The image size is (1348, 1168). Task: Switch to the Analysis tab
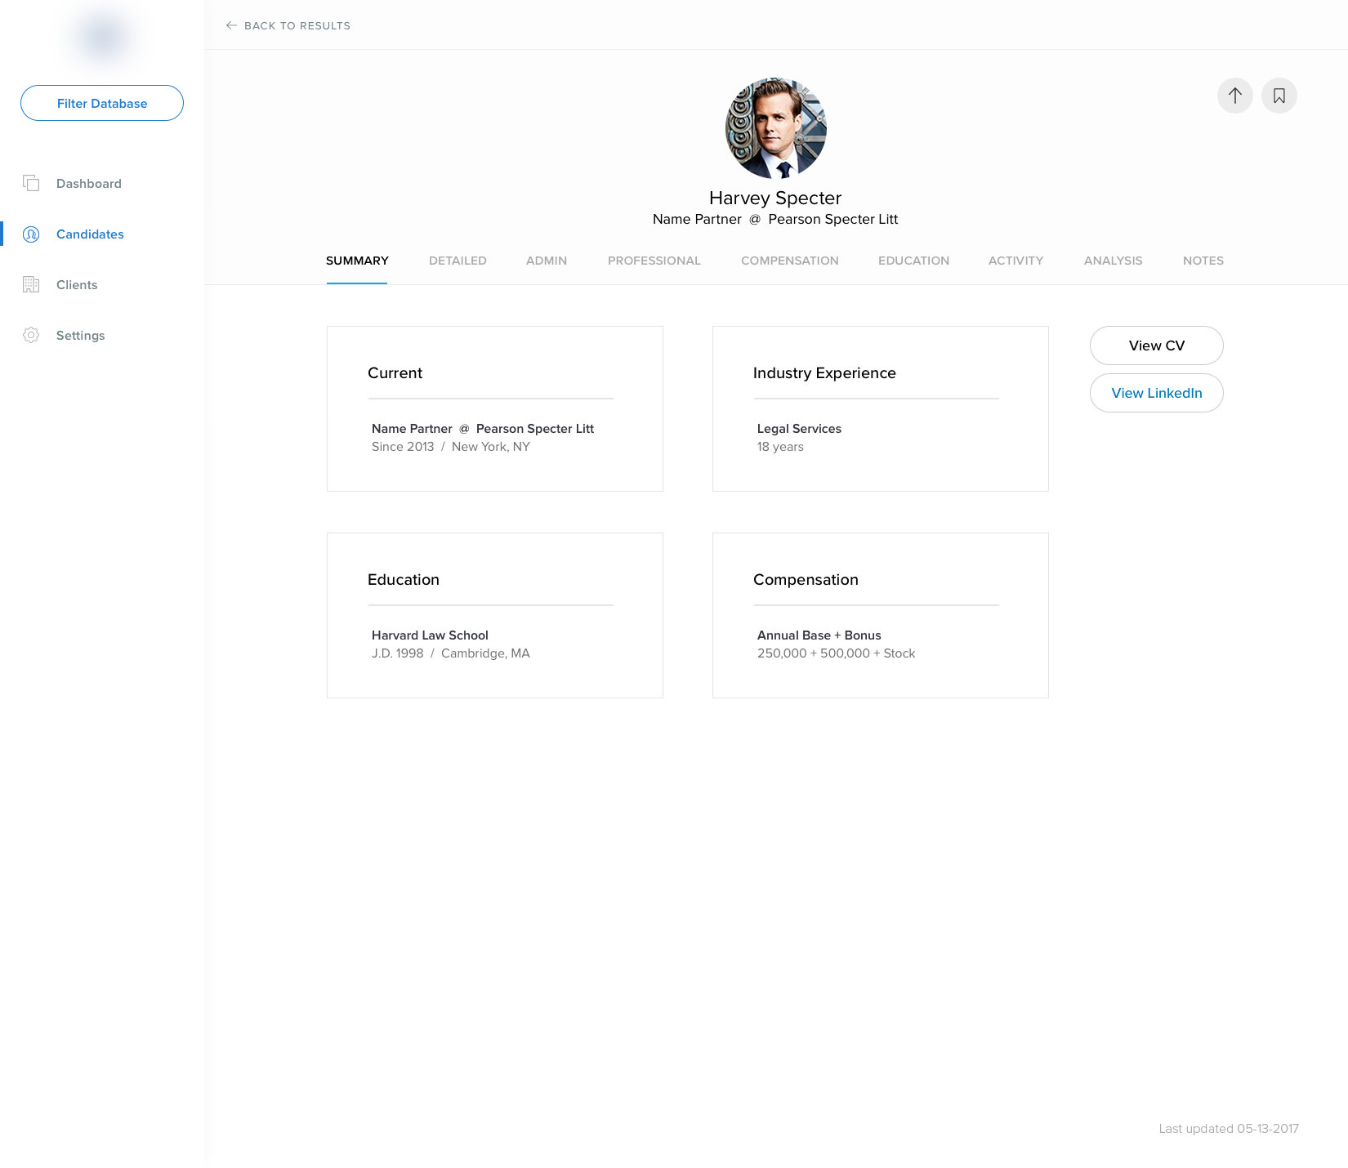tap(1113, 261)
